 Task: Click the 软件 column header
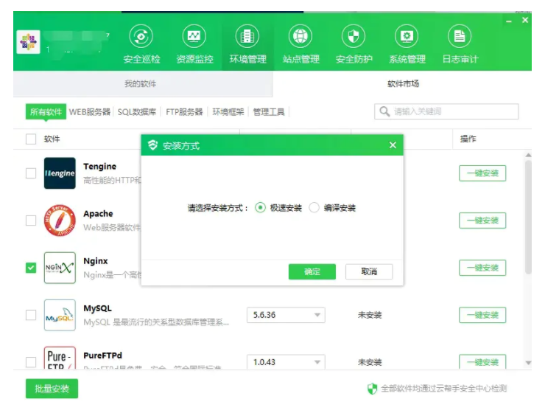[52, 139]
